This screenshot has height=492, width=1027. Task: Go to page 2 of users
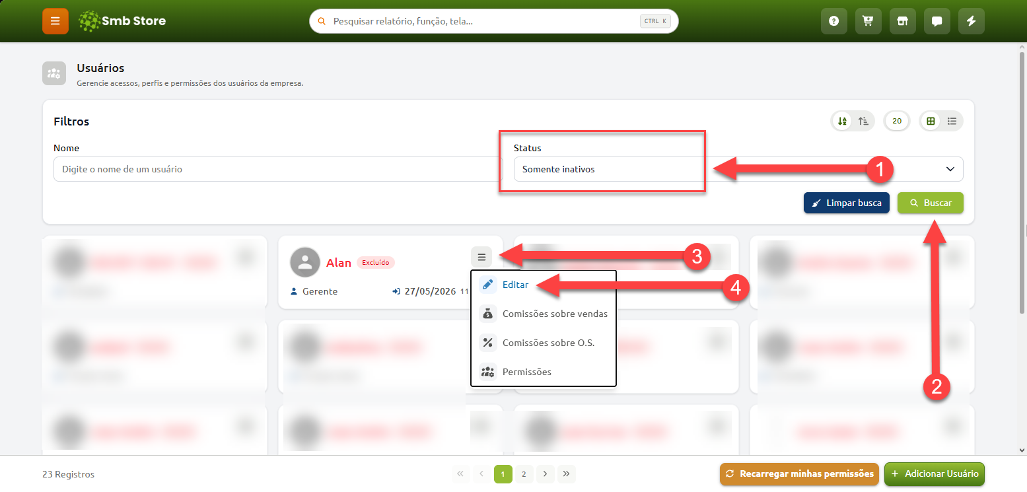524,474
